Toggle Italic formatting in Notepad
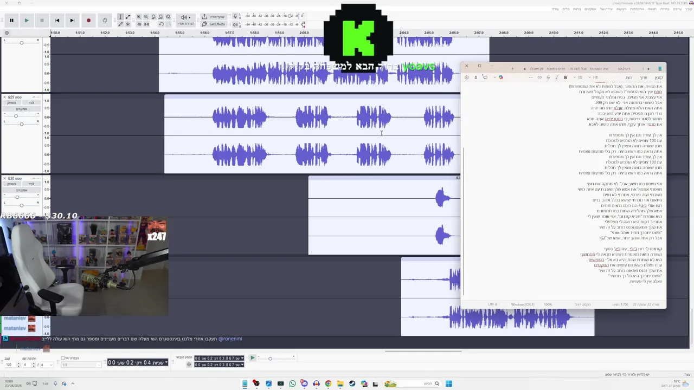694x390 pixels. pyautogui.click(x=557, y=77)
